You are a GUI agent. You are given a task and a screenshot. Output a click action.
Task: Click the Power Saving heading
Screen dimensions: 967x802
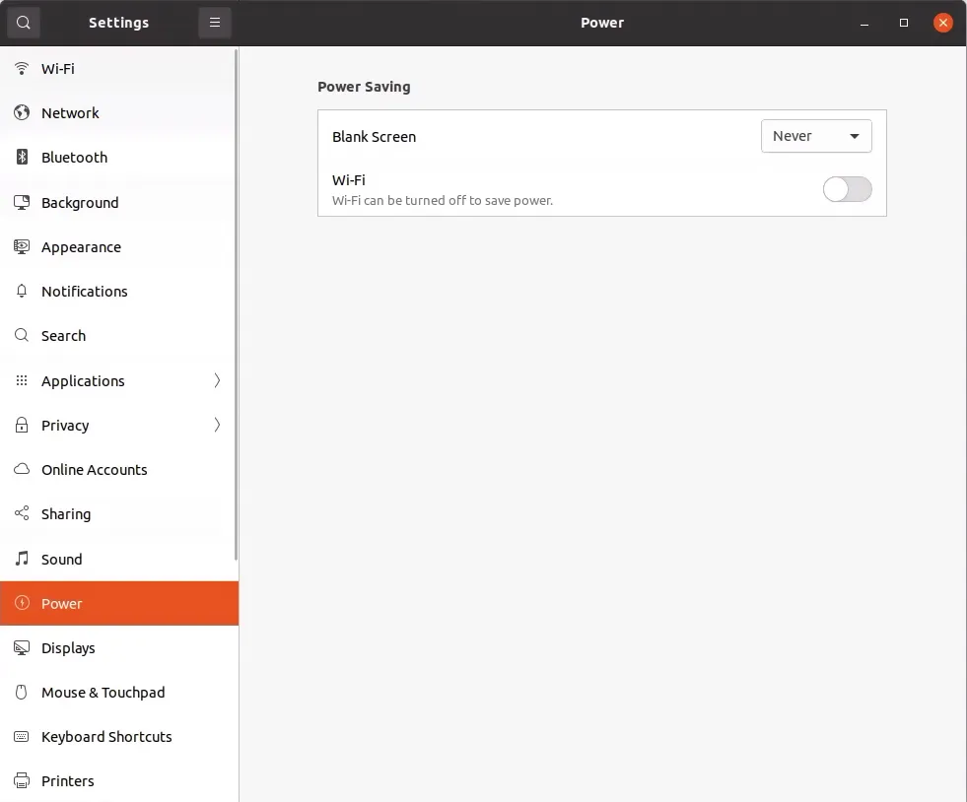tap(364, 87)
